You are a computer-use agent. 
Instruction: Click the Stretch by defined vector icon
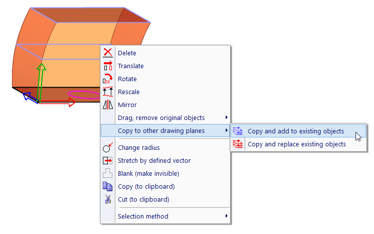[108, 161]
